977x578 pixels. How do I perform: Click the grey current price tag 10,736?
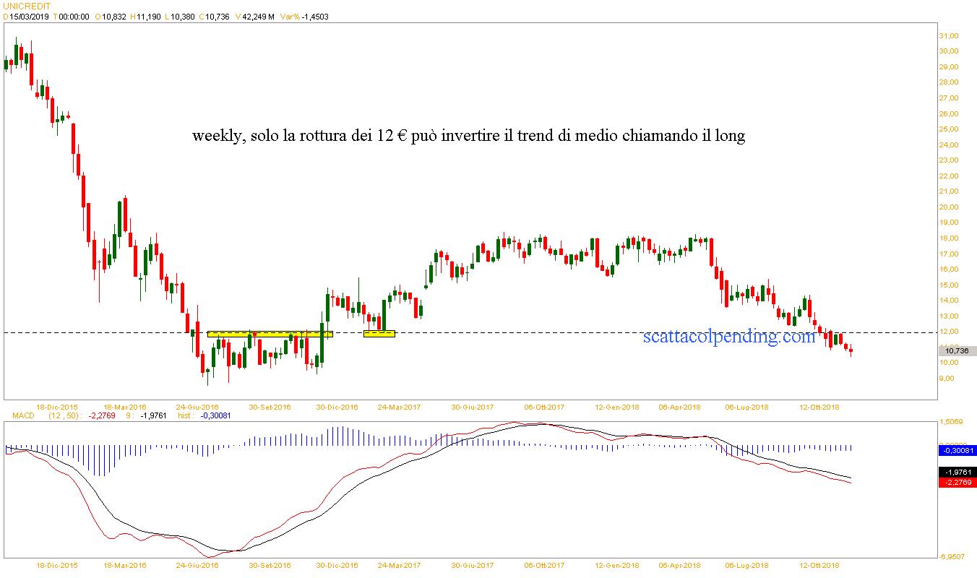tap(956, 350)
